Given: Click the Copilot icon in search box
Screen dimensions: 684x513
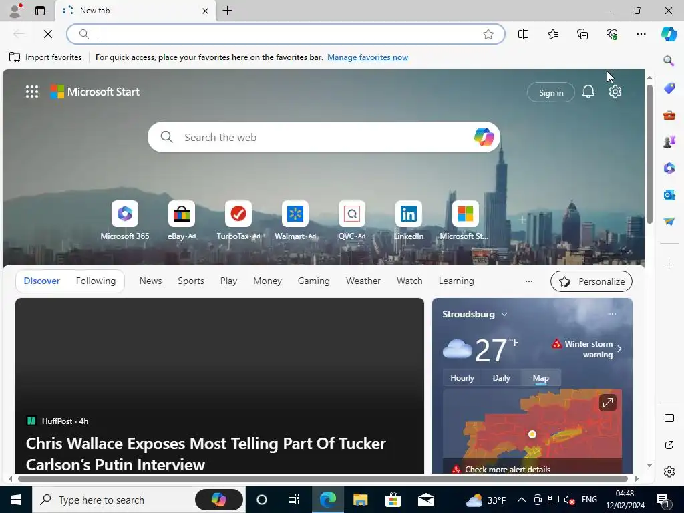Looking at the screenshot, I should click(484, 137).
